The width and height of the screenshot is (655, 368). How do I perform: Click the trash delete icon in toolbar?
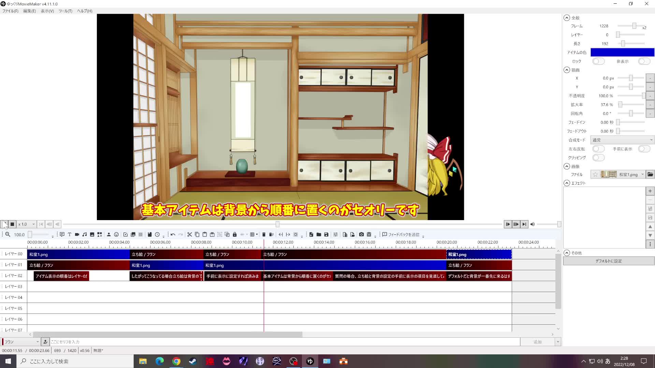pyautogui.click(x=264, y=234)
